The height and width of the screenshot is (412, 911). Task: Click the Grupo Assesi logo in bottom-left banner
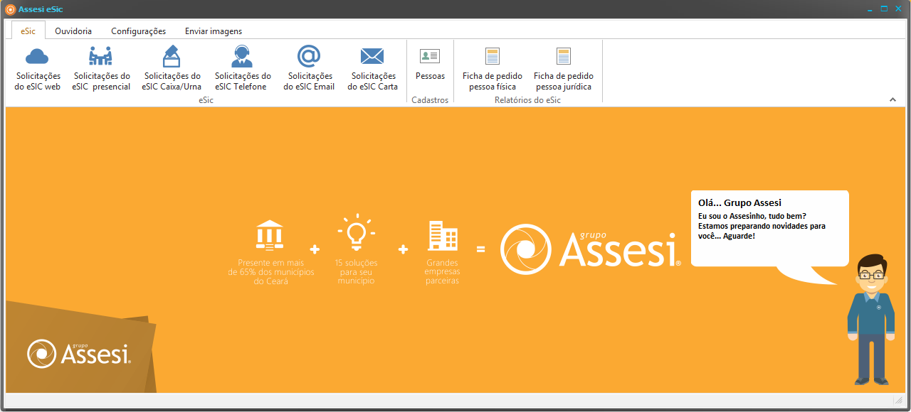pyautogui.click(x=79, y=354)
